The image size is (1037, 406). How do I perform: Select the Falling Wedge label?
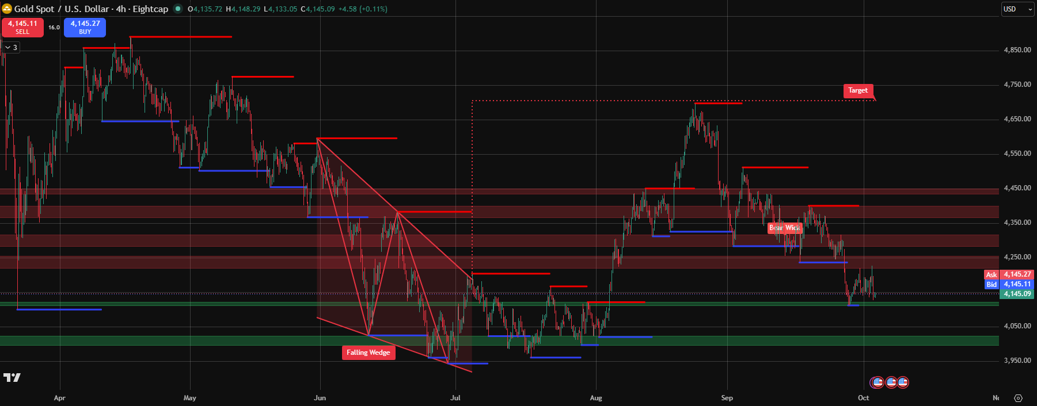[x=369, y=353]
